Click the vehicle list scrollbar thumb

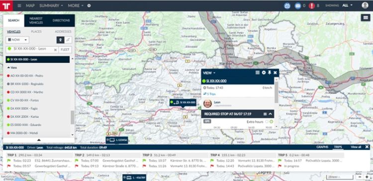coord(72,117)
